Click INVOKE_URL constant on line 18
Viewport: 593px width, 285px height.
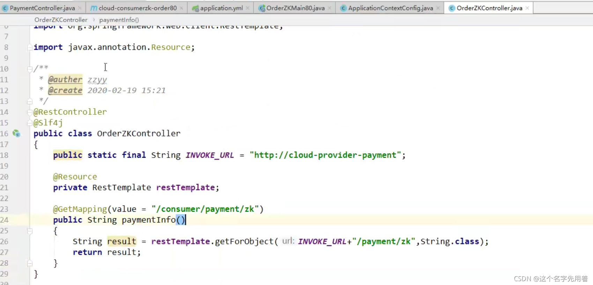(210, 155)
